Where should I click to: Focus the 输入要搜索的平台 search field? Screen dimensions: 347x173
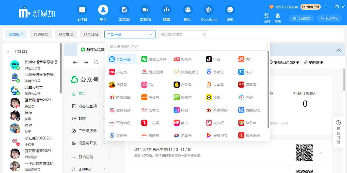coord(187,47)
